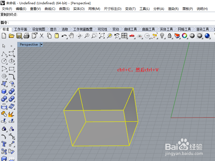Open the 曲线(C) menu
This screenshot has width=215, height=161.
(x=50, y=9)
